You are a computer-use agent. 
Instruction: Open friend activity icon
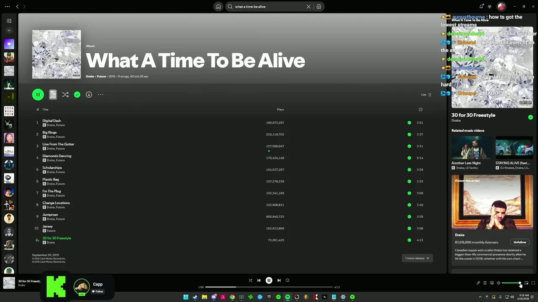coord(490,6)
